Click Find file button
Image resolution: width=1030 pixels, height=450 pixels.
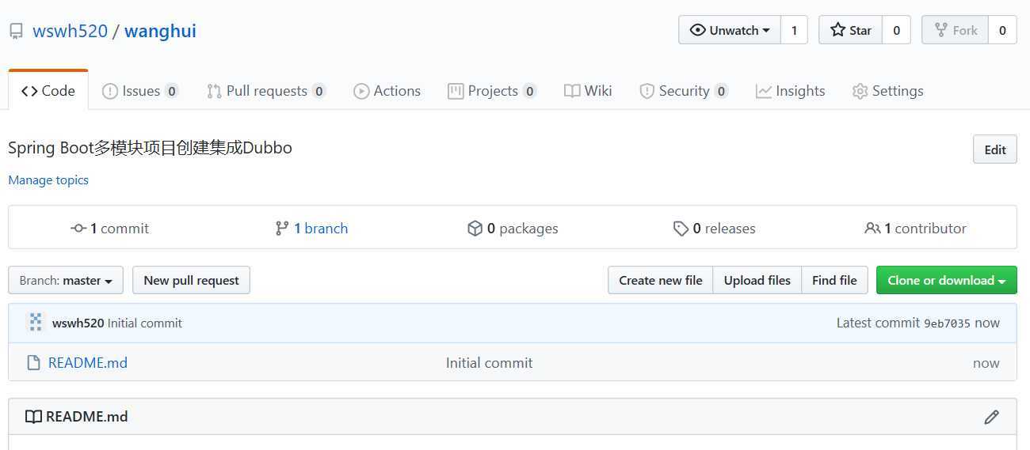834,281
